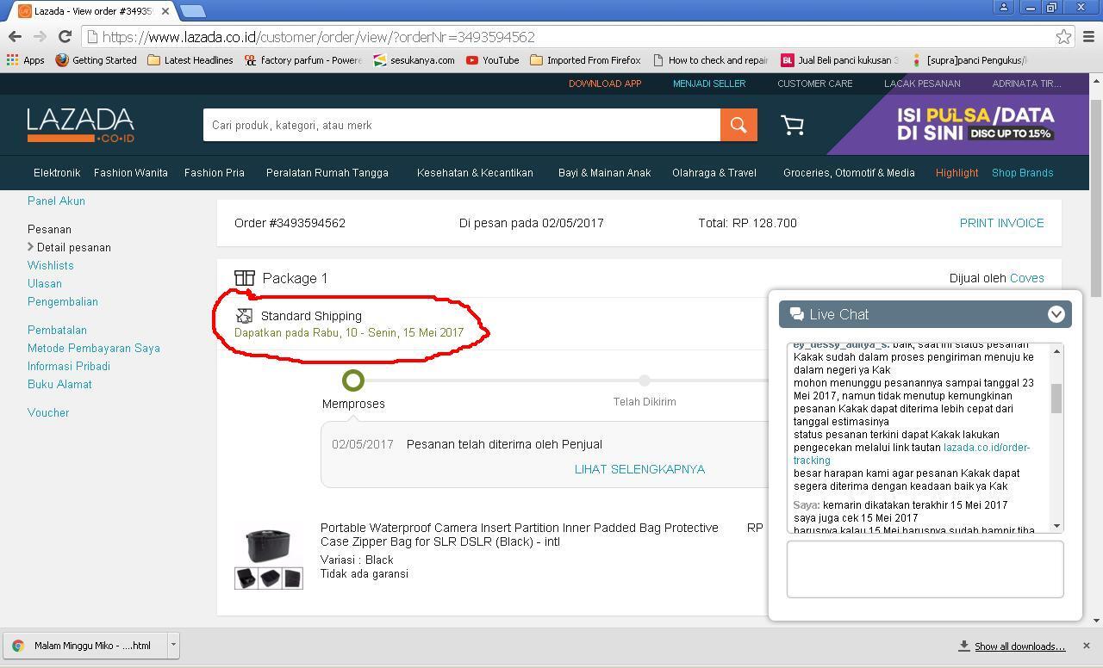Open Elektronik category
The height and width of the screenshot is (668, 1103).
57,173
